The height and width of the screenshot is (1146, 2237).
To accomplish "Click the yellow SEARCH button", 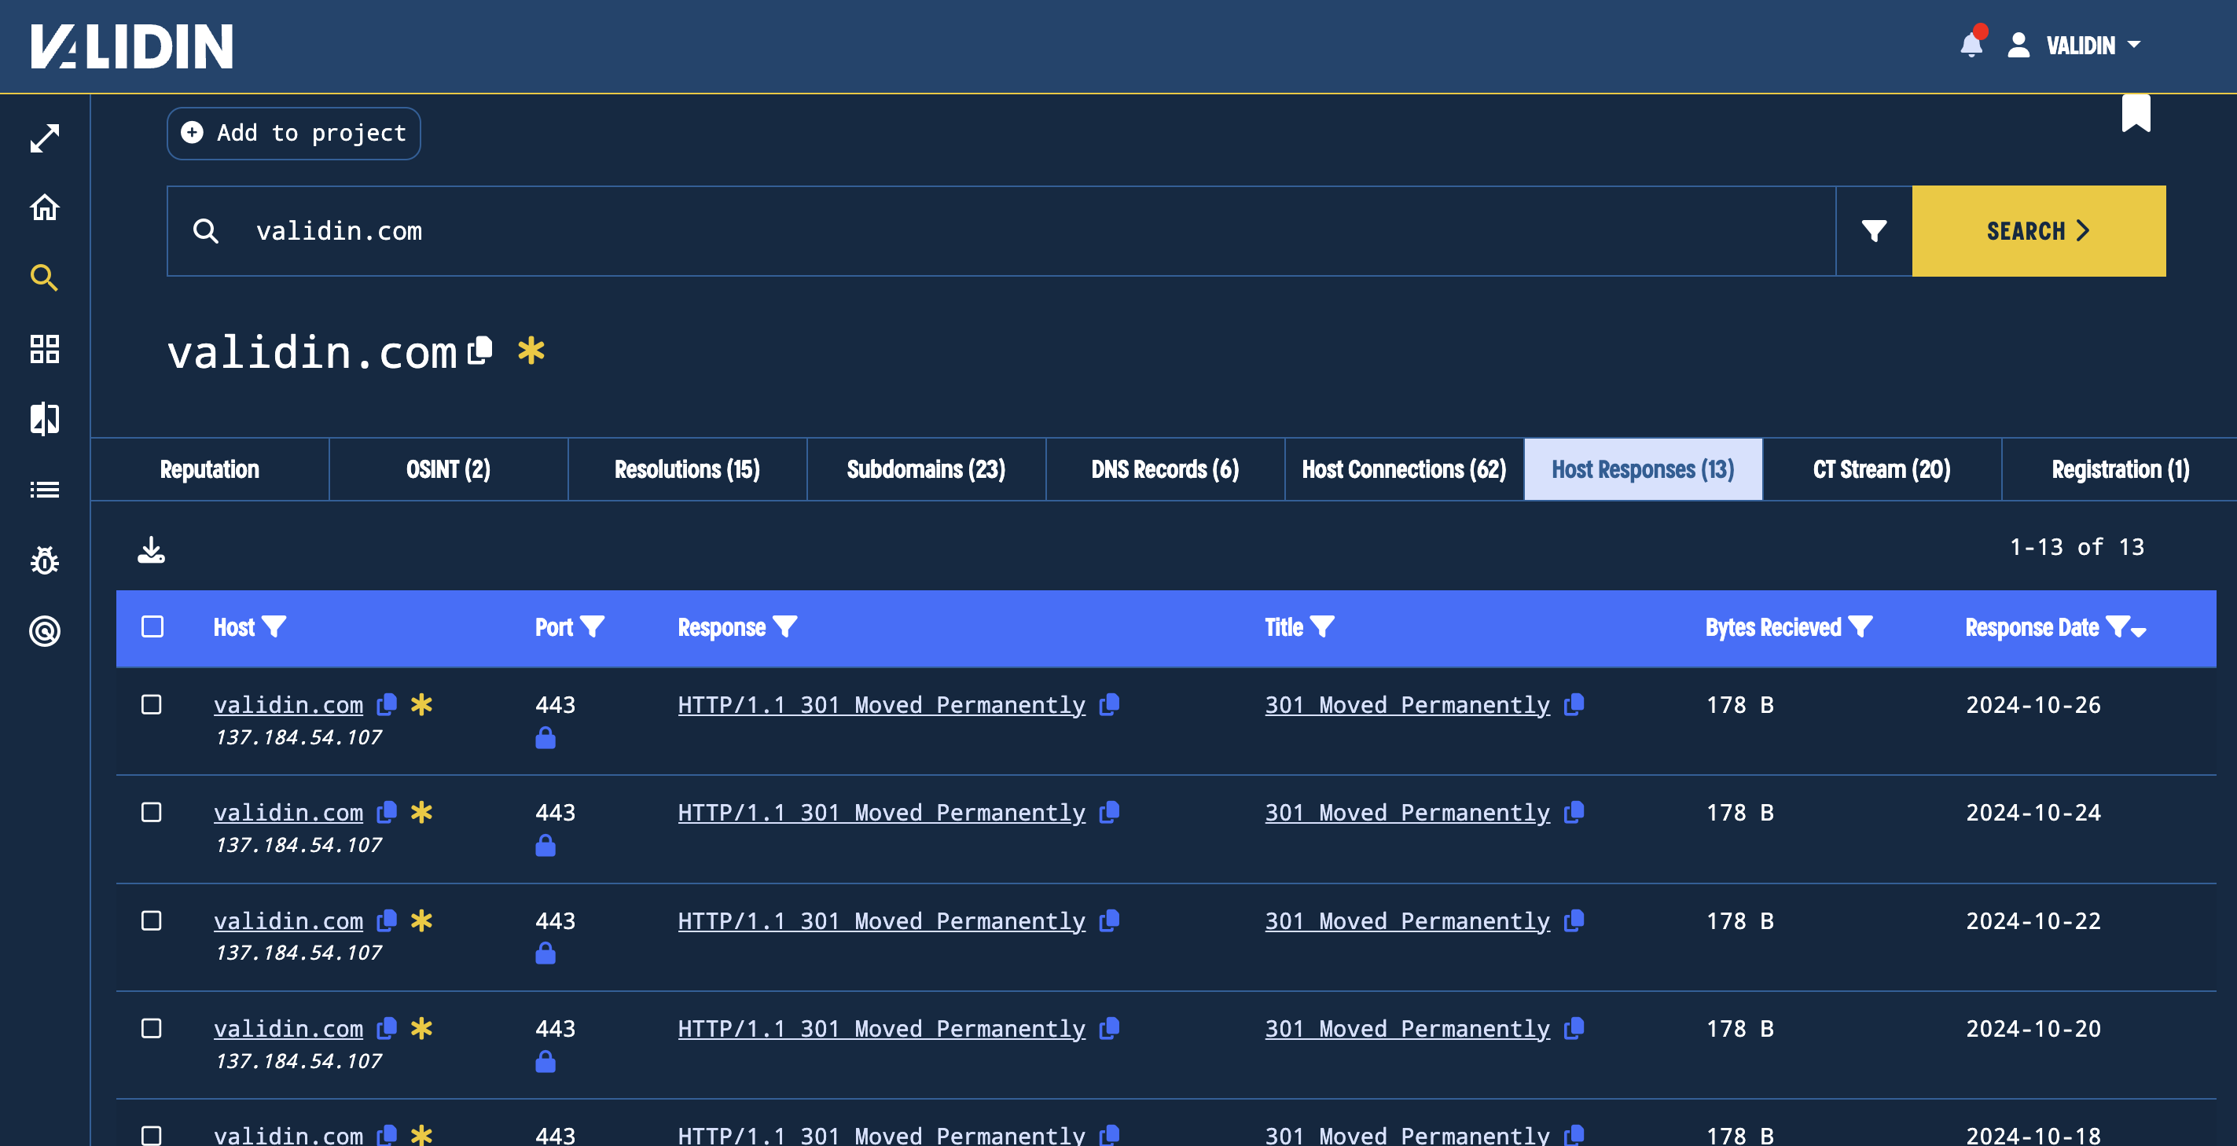I will (2038, 231).
